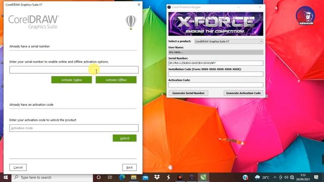
Task: Click the help question mark tray icon
Action: (245, 177)
